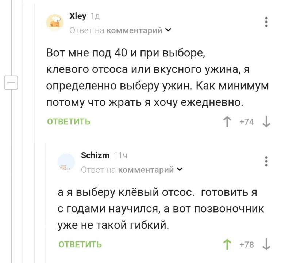
Task: Click the "11ч" timestamp on Schizm's comment
Action: coord(120,155)
